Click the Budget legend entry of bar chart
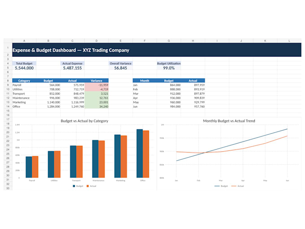This screenshot has width=305, height=229. click(x=78, y=186)
